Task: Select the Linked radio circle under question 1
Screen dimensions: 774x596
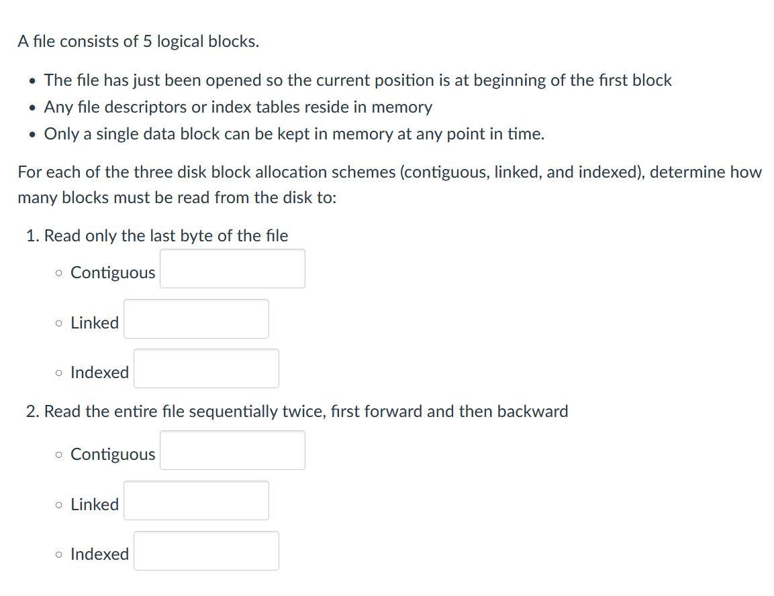Action: pos(58,322)
